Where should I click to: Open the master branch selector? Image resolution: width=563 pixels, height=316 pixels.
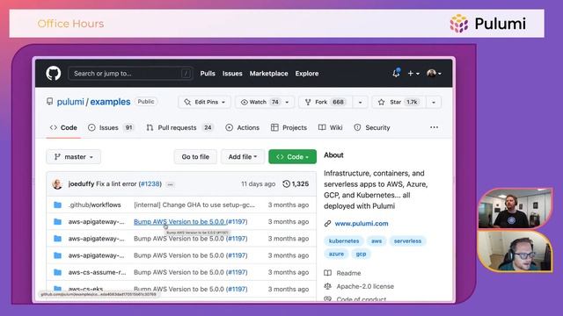74,157
